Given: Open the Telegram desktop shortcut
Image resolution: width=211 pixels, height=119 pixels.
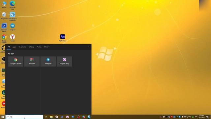Looking at the screenshot, I should (13, 27).
